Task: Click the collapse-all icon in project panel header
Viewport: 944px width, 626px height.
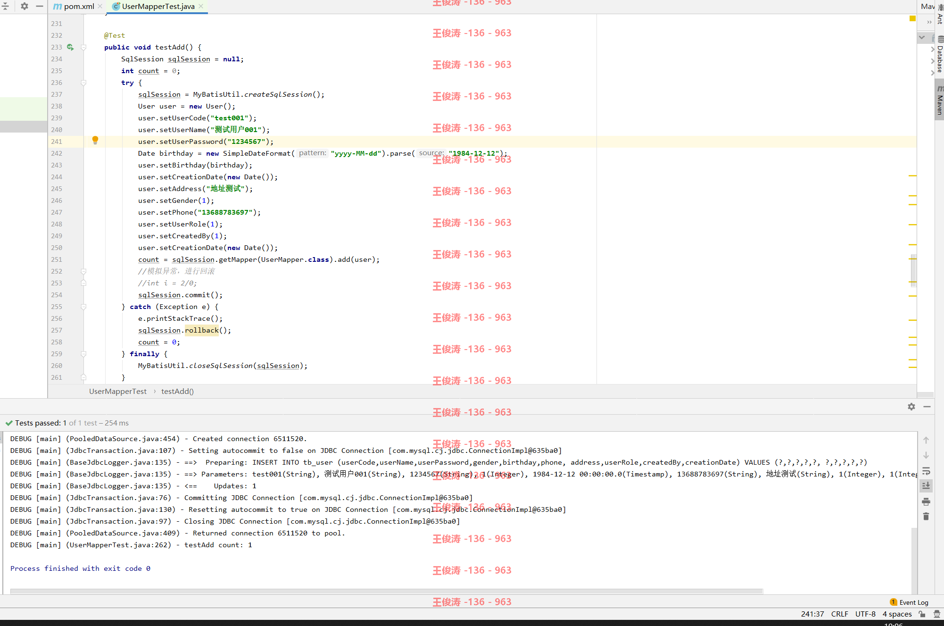Action: (x=5, y=6)
